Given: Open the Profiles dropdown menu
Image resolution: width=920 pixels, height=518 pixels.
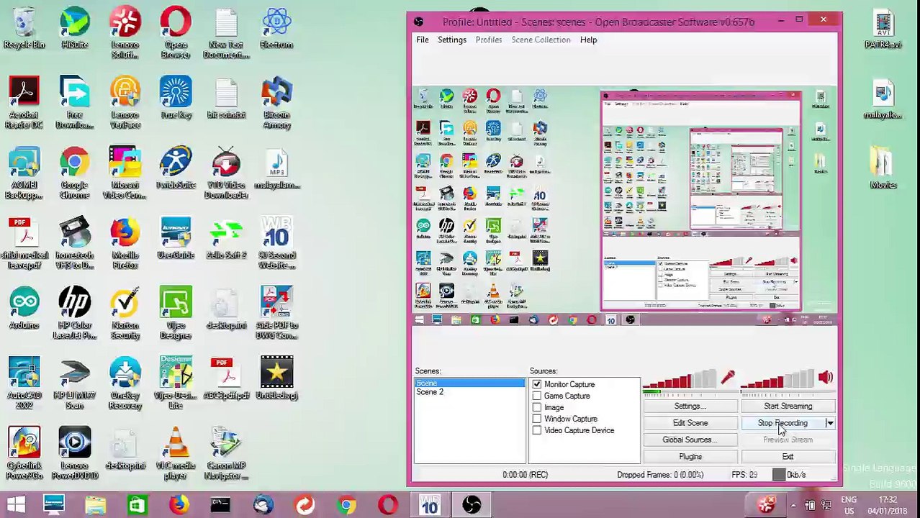Looking at the screenshot, I should (488, 40).
